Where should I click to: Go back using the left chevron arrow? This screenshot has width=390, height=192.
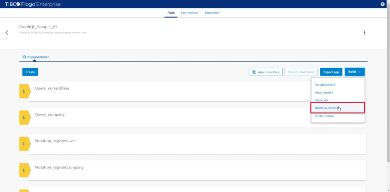(x=7, y=33)
